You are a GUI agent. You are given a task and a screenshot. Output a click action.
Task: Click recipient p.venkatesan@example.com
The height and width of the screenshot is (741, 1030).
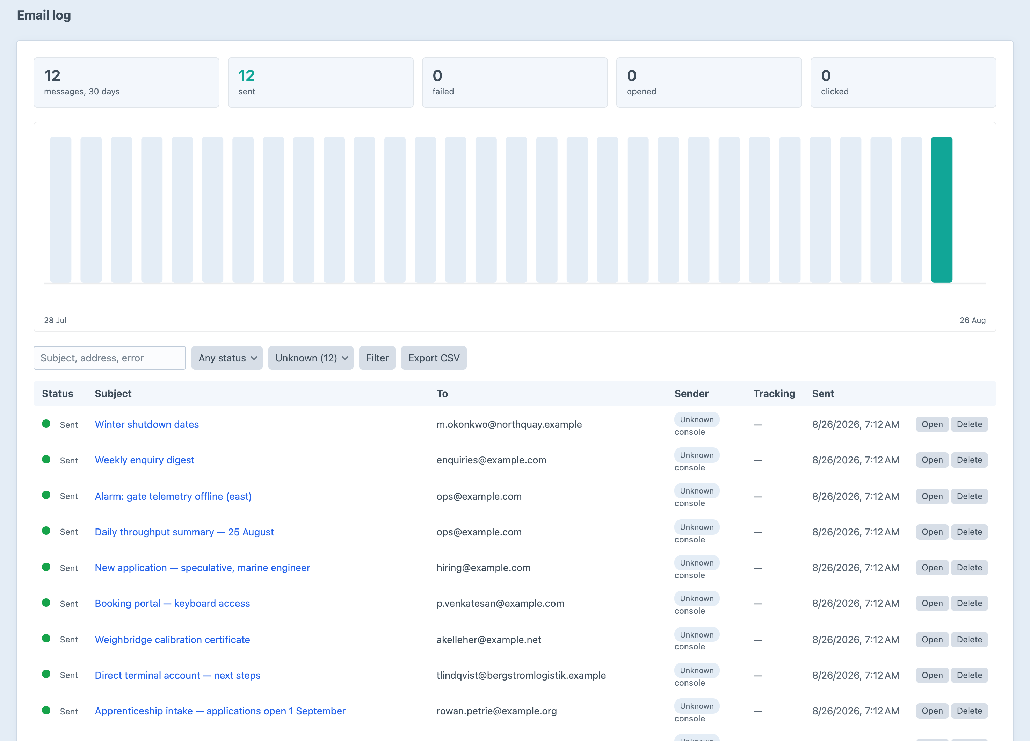[x=500, y=603]
